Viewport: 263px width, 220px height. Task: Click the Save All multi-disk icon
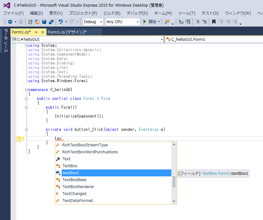[x=51, y=22]
